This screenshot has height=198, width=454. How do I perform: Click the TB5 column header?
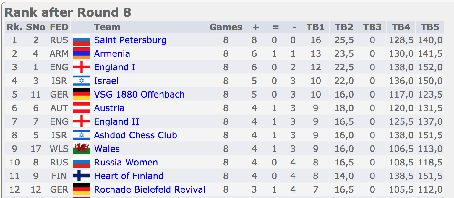click(430, 27)
